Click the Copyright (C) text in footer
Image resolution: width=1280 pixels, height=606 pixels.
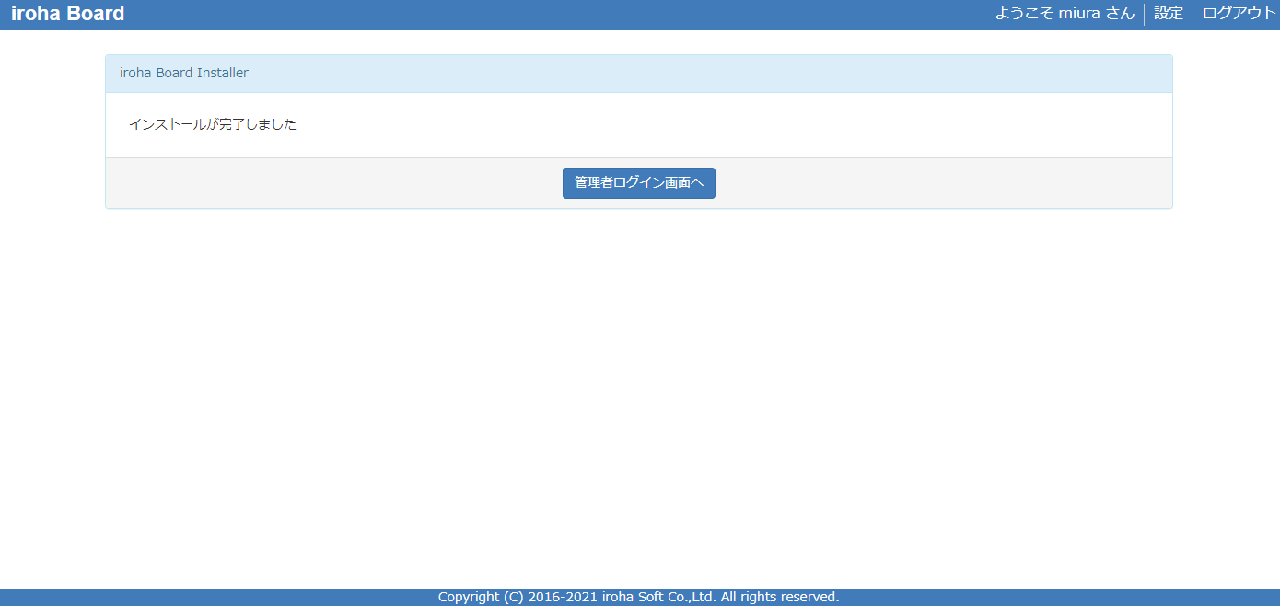481,597
